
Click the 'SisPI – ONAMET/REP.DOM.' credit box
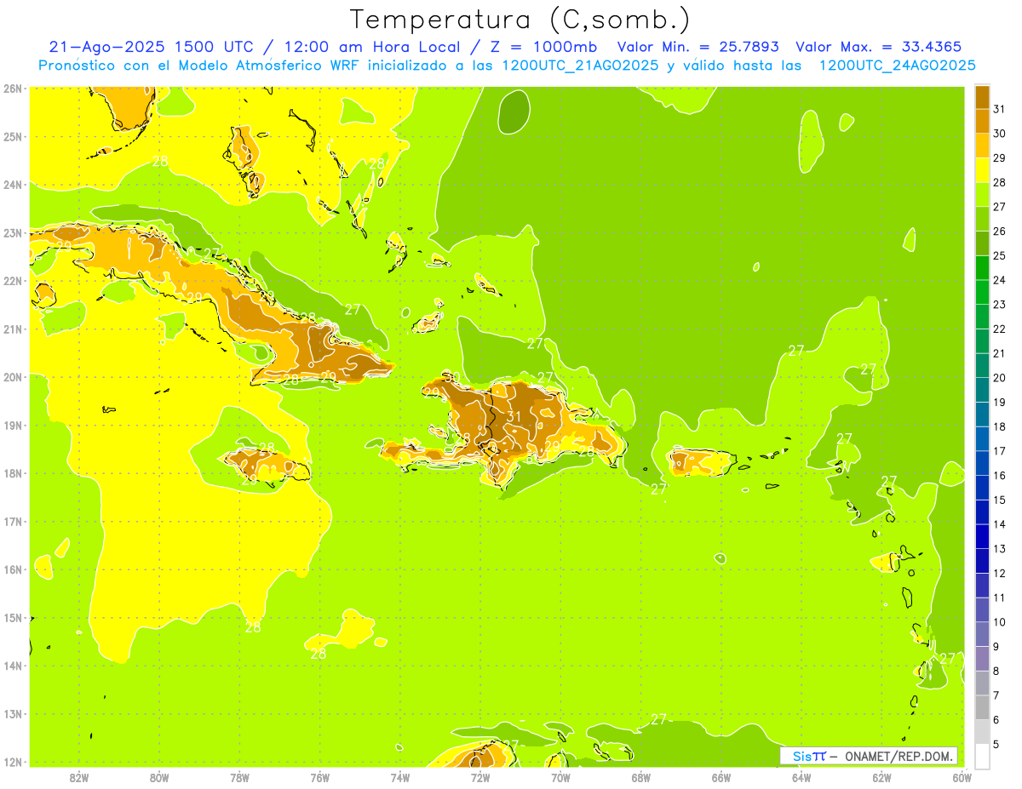coord(869,756)
